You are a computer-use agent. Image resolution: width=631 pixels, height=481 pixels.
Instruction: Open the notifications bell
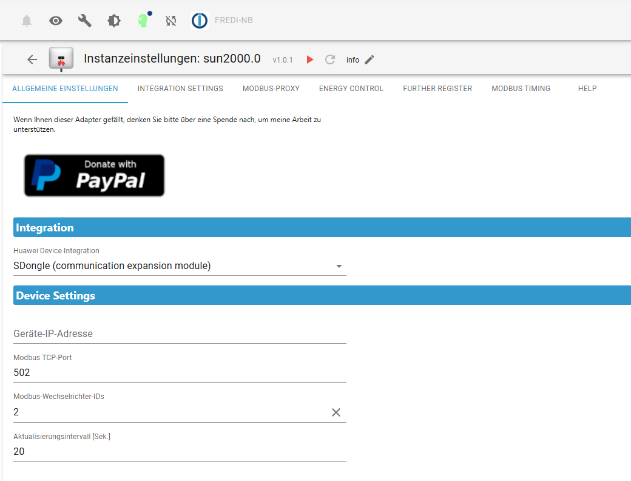point(27,21)
